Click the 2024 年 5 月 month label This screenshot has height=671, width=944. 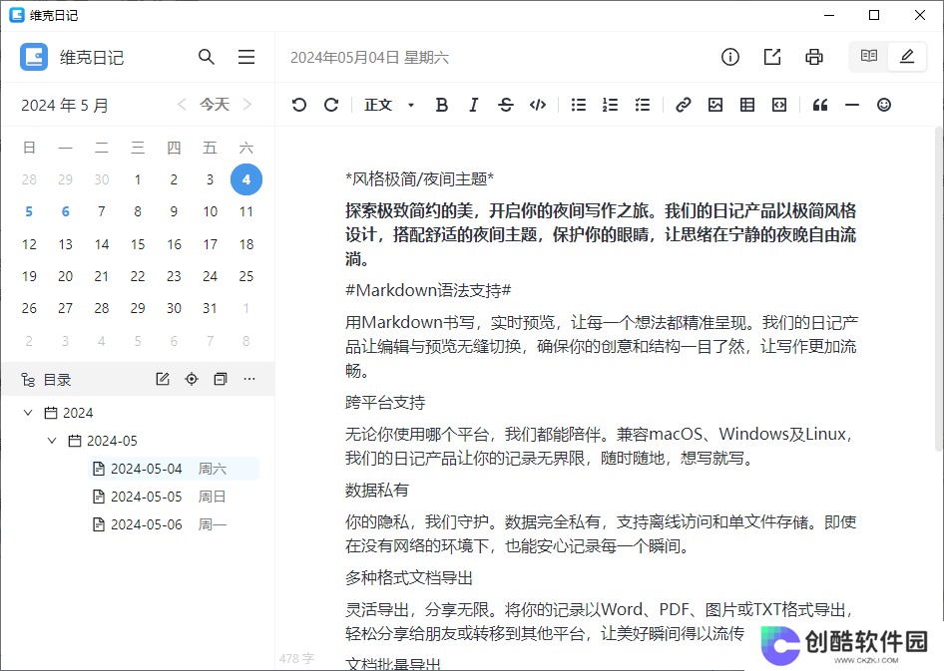coord(65,106)
